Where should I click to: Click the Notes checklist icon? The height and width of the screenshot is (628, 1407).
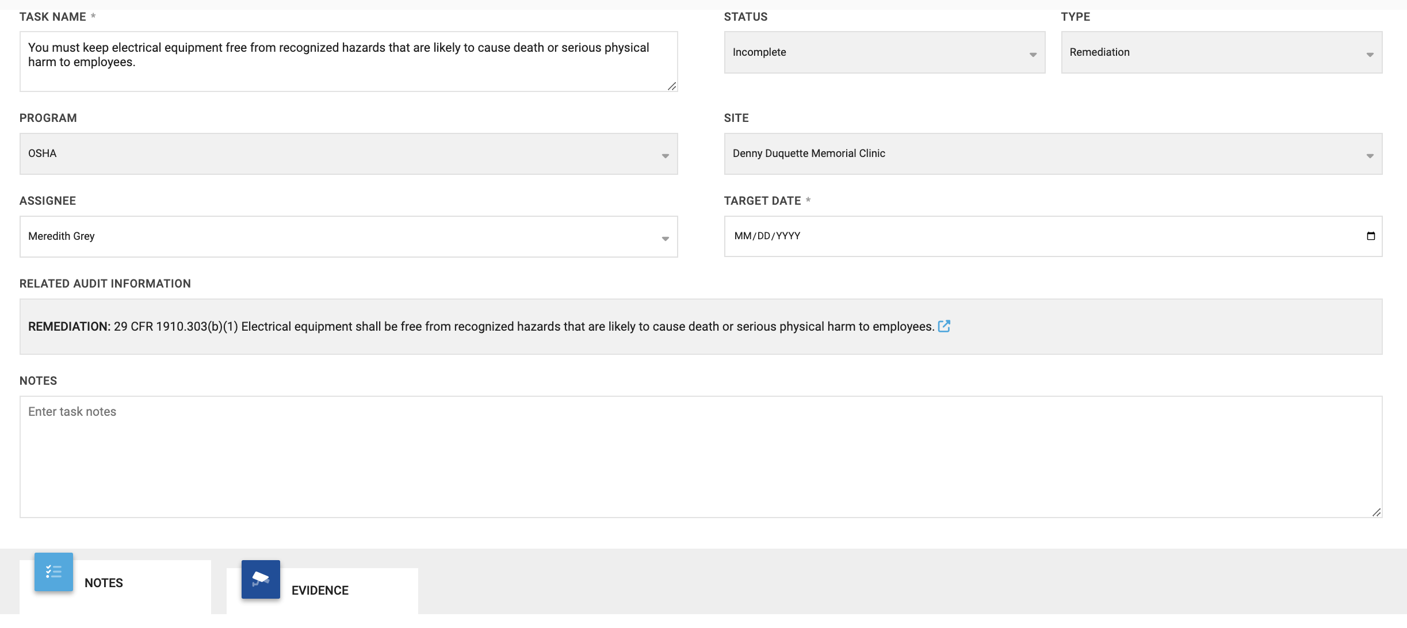(x=53, y=572)
